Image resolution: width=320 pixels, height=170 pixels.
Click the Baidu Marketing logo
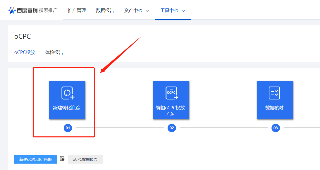point(23,10)
